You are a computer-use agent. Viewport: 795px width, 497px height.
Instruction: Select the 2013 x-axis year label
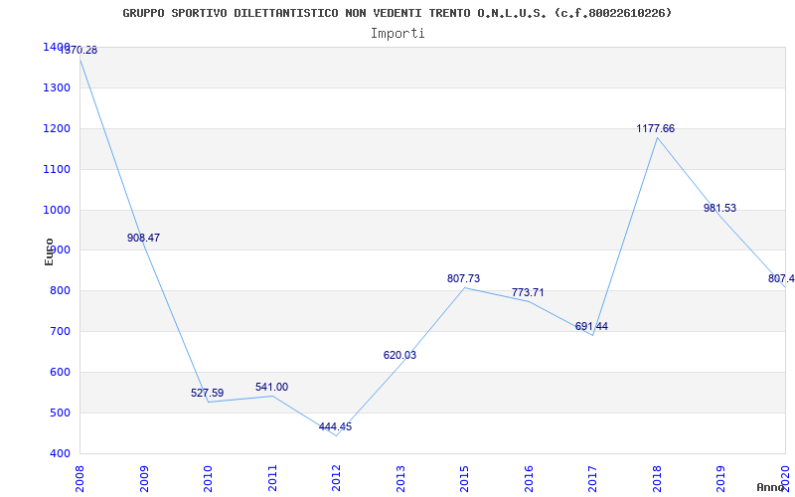pyautogui.click(x=400, y=479)
